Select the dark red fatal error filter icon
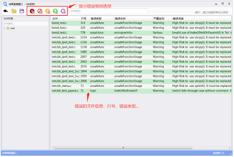This screenshot has width=234, height=157. point(31,11)
